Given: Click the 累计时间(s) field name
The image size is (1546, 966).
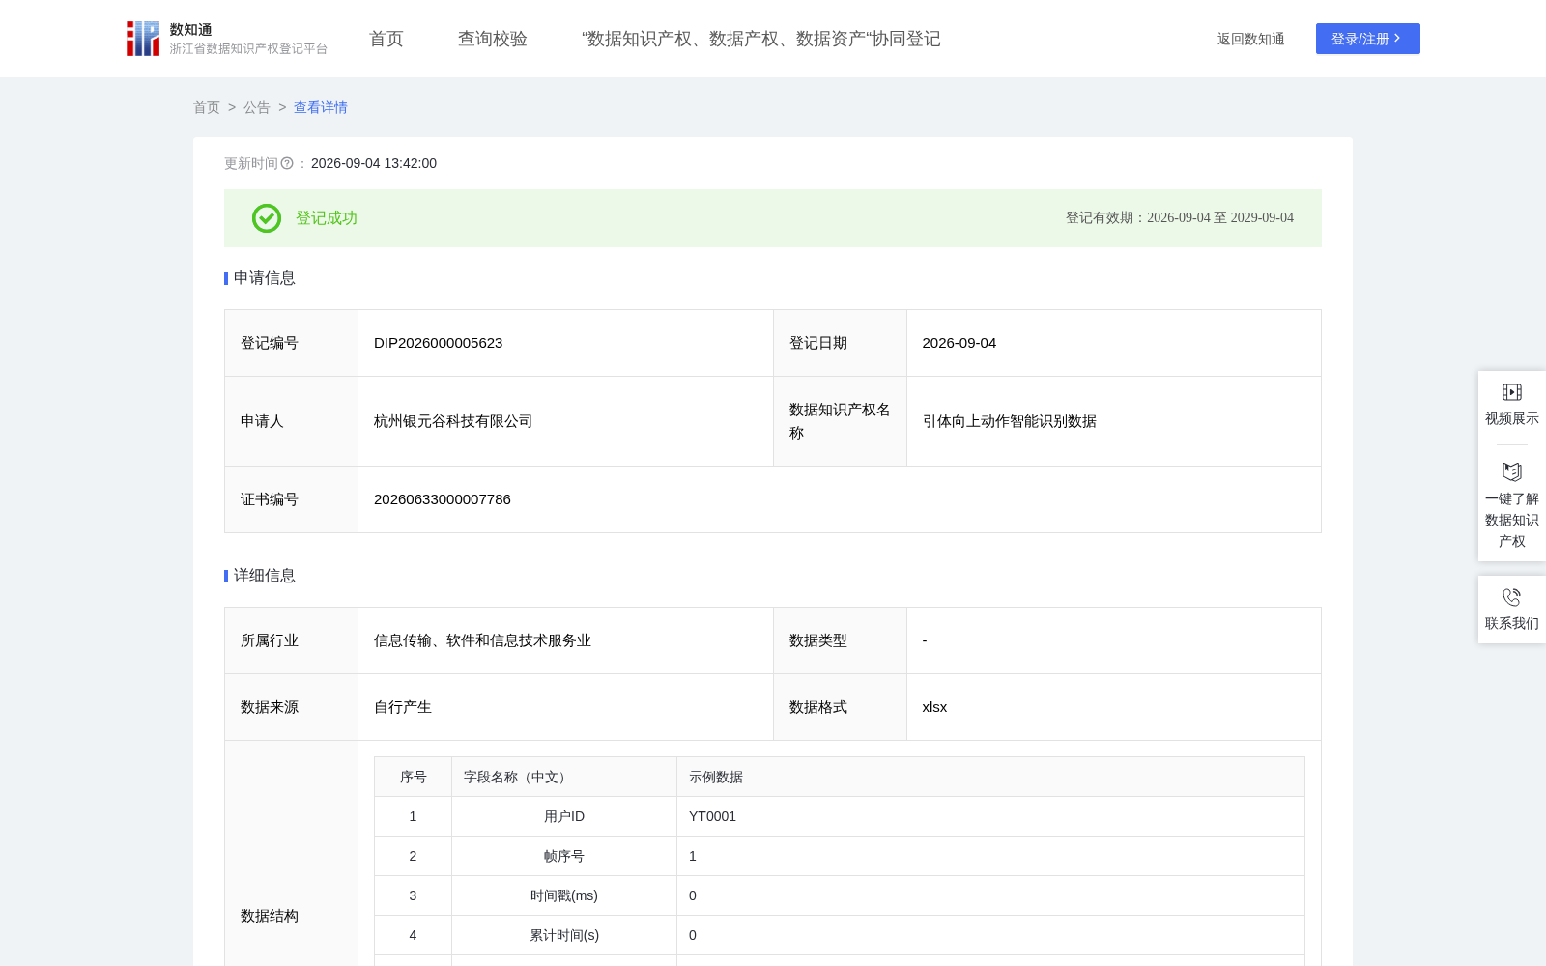Looking at the screenshot, I should 564,935.
